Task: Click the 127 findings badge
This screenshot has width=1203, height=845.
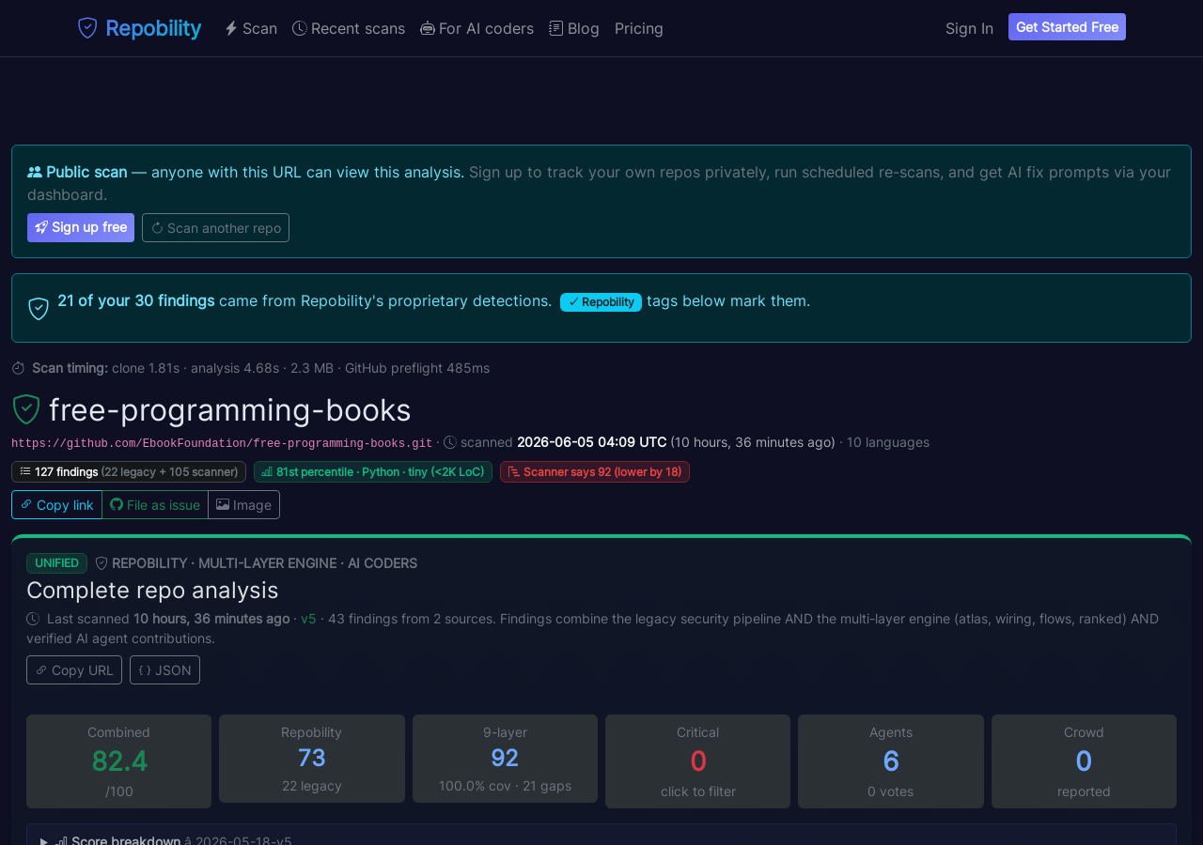Action: click(x=129, y=471)
